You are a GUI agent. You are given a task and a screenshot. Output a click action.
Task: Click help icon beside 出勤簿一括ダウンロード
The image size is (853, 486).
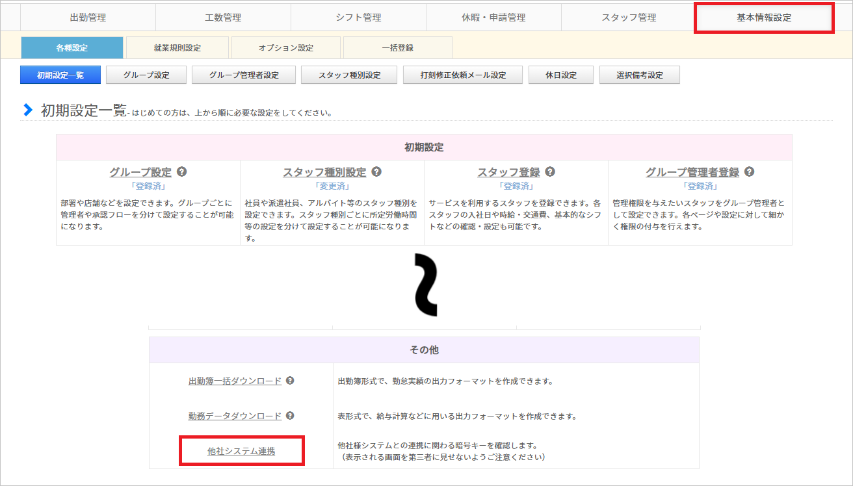click(290, 380)
